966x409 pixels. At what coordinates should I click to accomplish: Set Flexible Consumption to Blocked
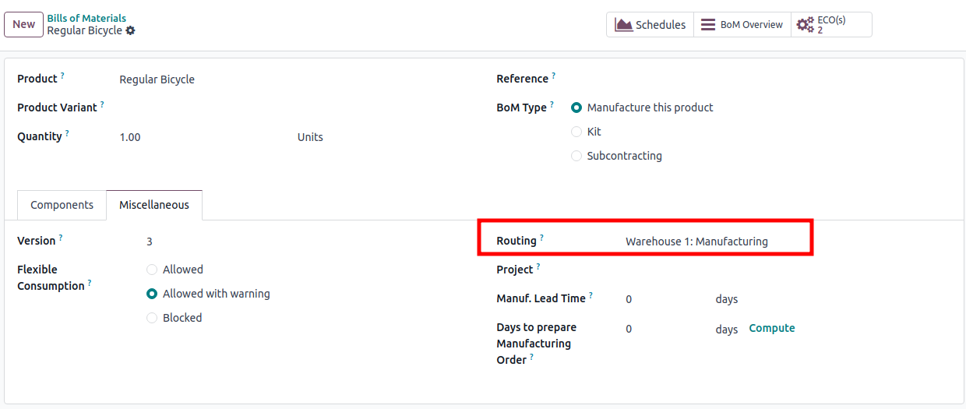pyautogui.click(x=152, y=318)
